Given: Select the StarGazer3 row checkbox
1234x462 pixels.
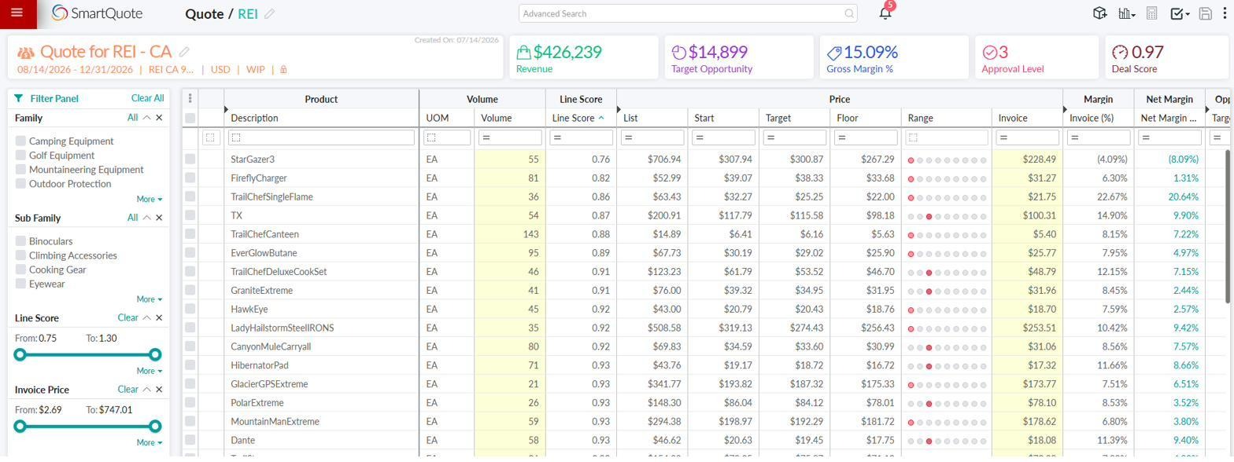Looking at the screenshot, I should click(x=190, y=159).
